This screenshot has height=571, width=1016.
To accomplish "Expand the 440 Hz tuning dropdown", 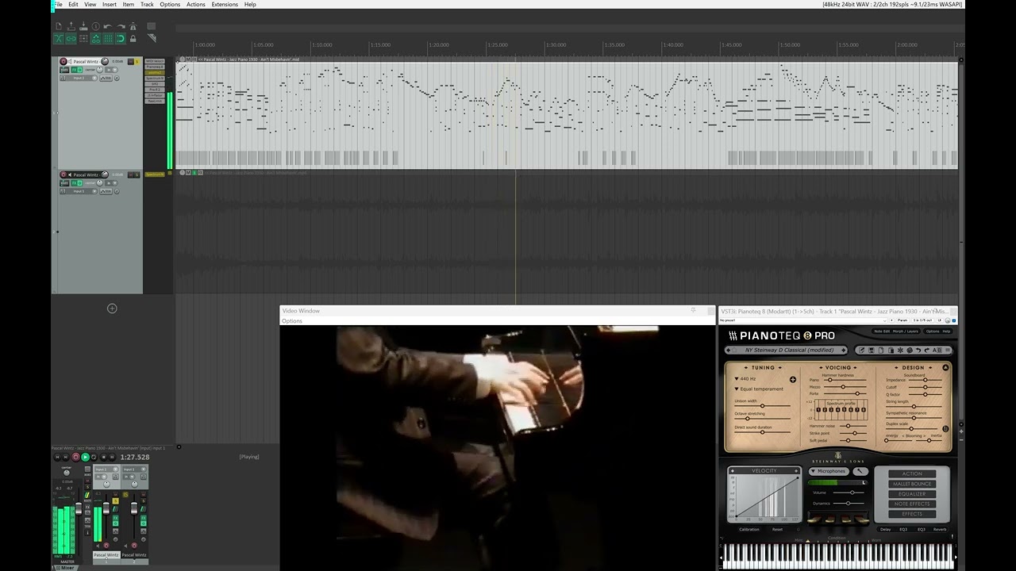I will 745,379.
